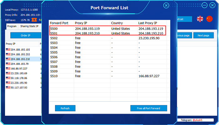The image size is (219, 125).
Task: Open the Program tab
Action: tap(12, 26)
